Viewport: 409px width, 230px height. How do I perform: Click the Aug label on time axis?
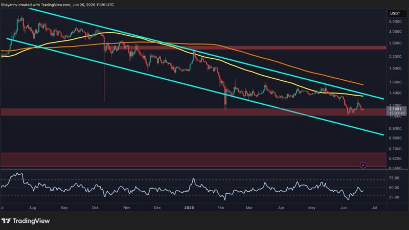(x=33, y=208)
